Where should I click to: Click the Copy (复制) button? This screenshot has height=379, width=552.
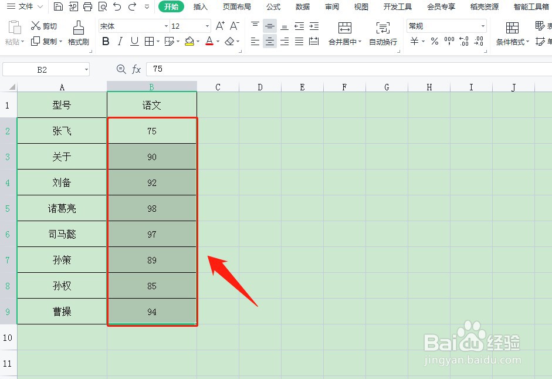(x=43, y=41)
